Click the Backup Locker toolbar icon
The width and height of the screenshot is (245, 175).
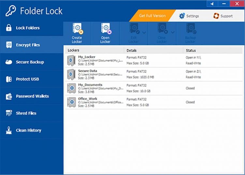coord(190,29)
